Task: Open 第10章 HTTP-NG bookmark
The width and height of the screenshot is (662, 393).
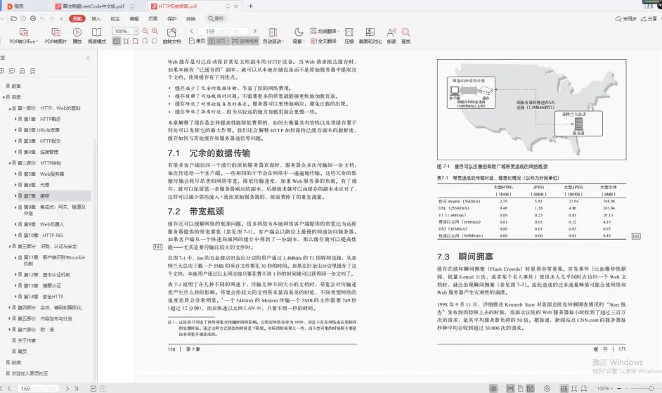Action: [x=44, y=236]
